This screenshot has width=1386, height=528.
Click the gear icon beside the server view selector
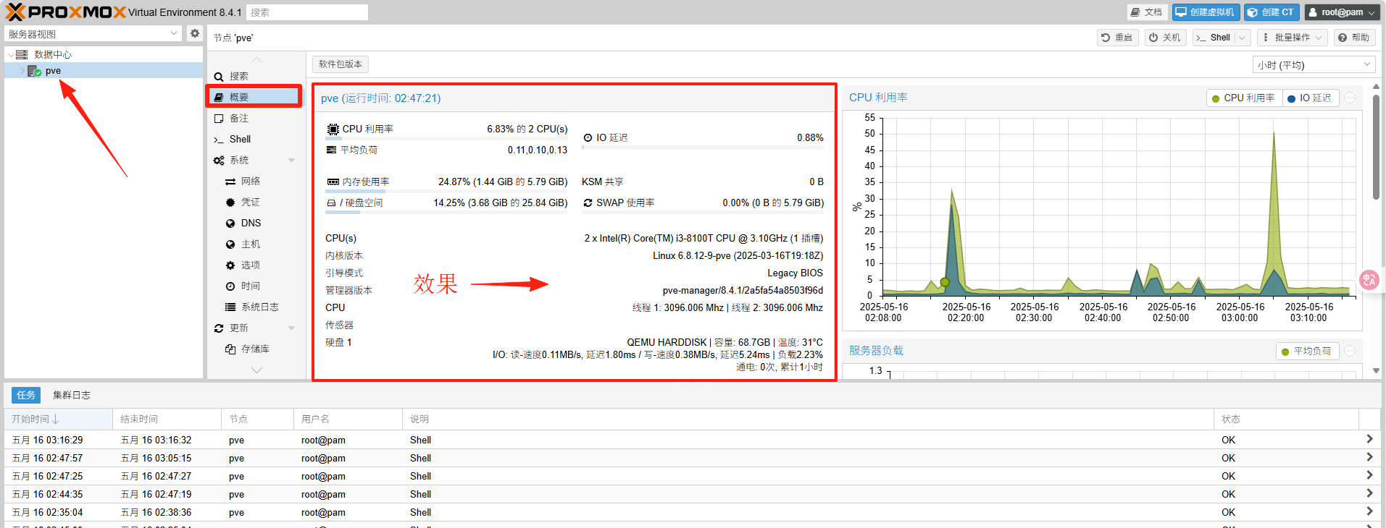pos(194,33)
